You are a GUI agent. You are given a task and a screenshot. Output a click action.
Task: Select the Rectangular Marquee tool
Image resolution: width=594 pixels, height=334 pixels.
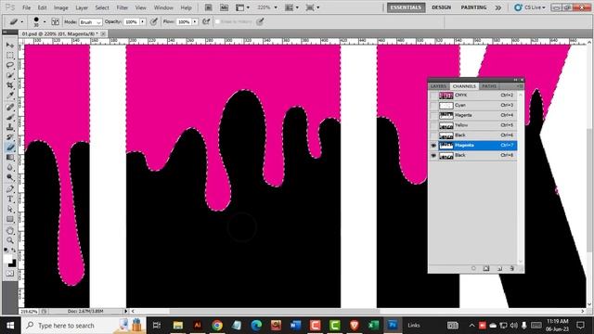[x=10, y=56]
